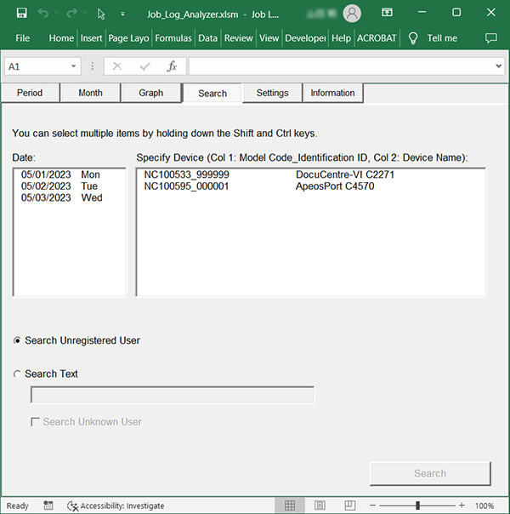This screenshot has height=514, width=510.
Task: Tick the Search Unknown User checkbox
Action: click(x=35, y=421)
